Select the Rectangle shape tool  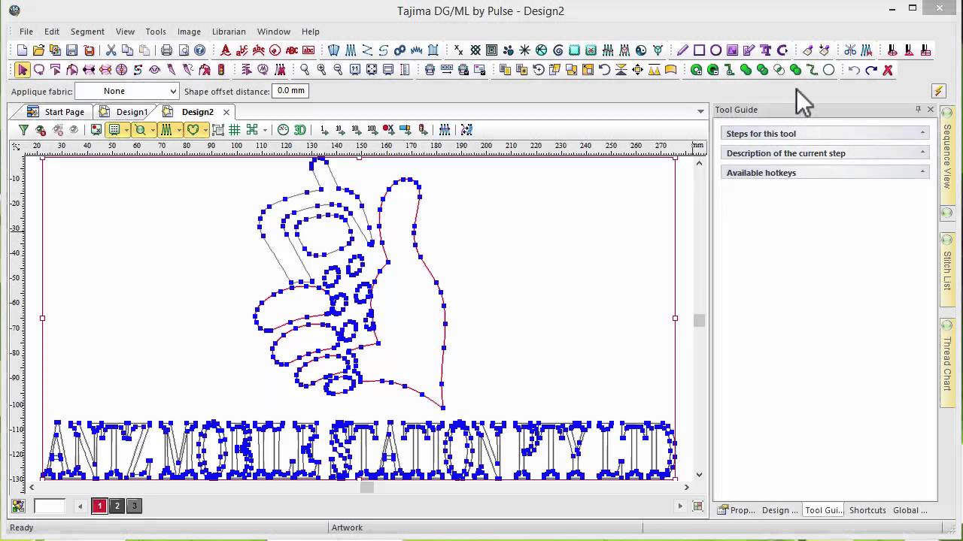coord(700,50)
